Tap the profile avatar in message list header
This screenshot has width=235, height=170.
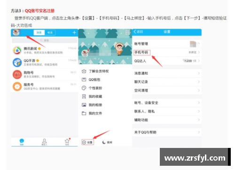(16, 32)
